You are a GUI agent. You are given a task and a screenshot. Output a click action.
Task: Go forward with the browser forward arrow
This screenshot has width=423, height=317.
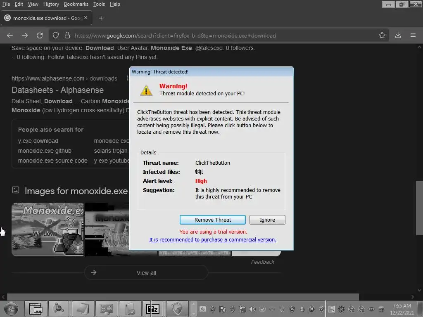click(x=24, y=35)
